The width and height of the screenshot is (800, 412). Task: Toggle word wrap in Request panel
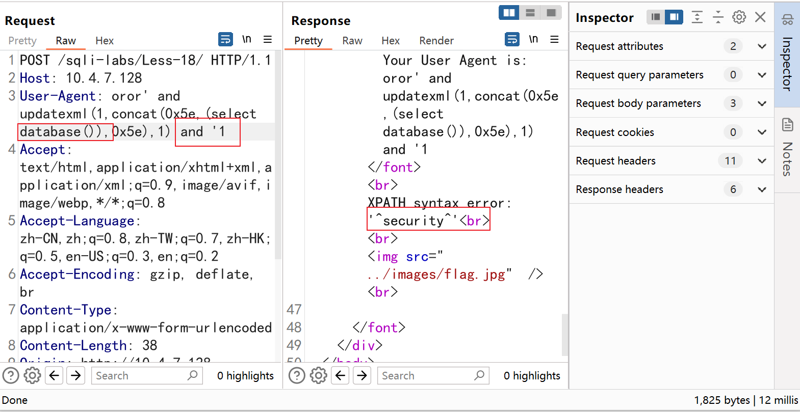point(225,39)
